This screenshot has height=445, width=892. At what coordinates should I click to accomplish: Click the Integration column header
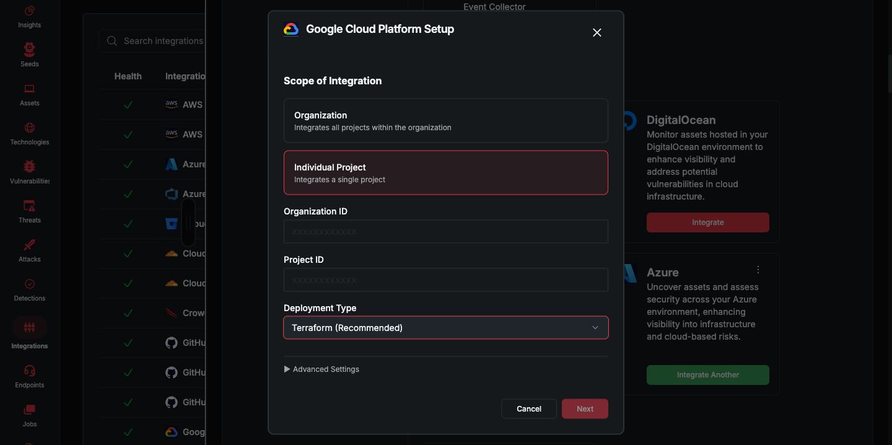pos(185,76)
